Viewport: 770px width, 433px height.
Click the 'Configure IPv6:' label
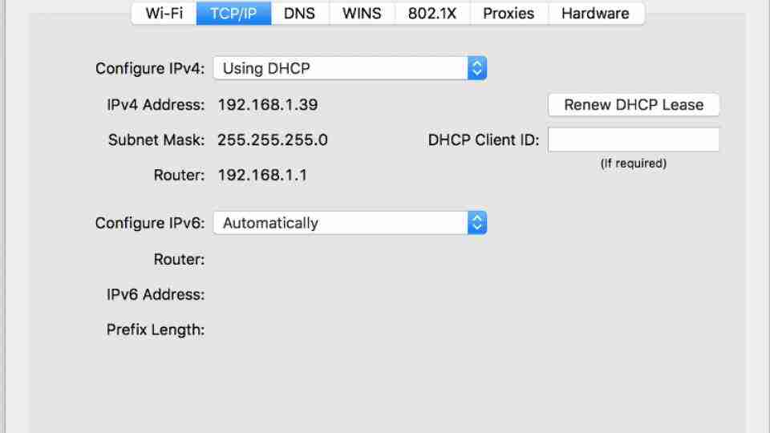(x=150, y=224)
